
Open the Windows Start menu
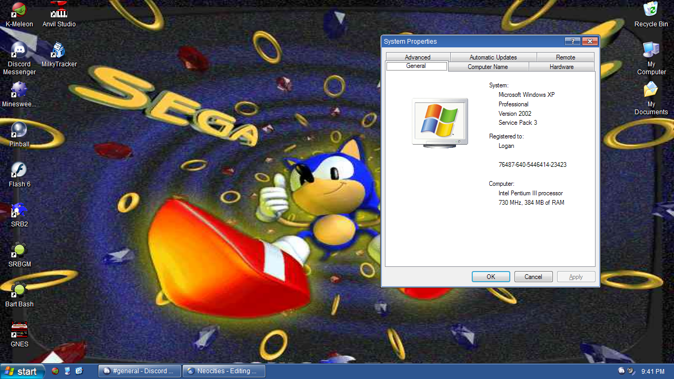(22, 372)
